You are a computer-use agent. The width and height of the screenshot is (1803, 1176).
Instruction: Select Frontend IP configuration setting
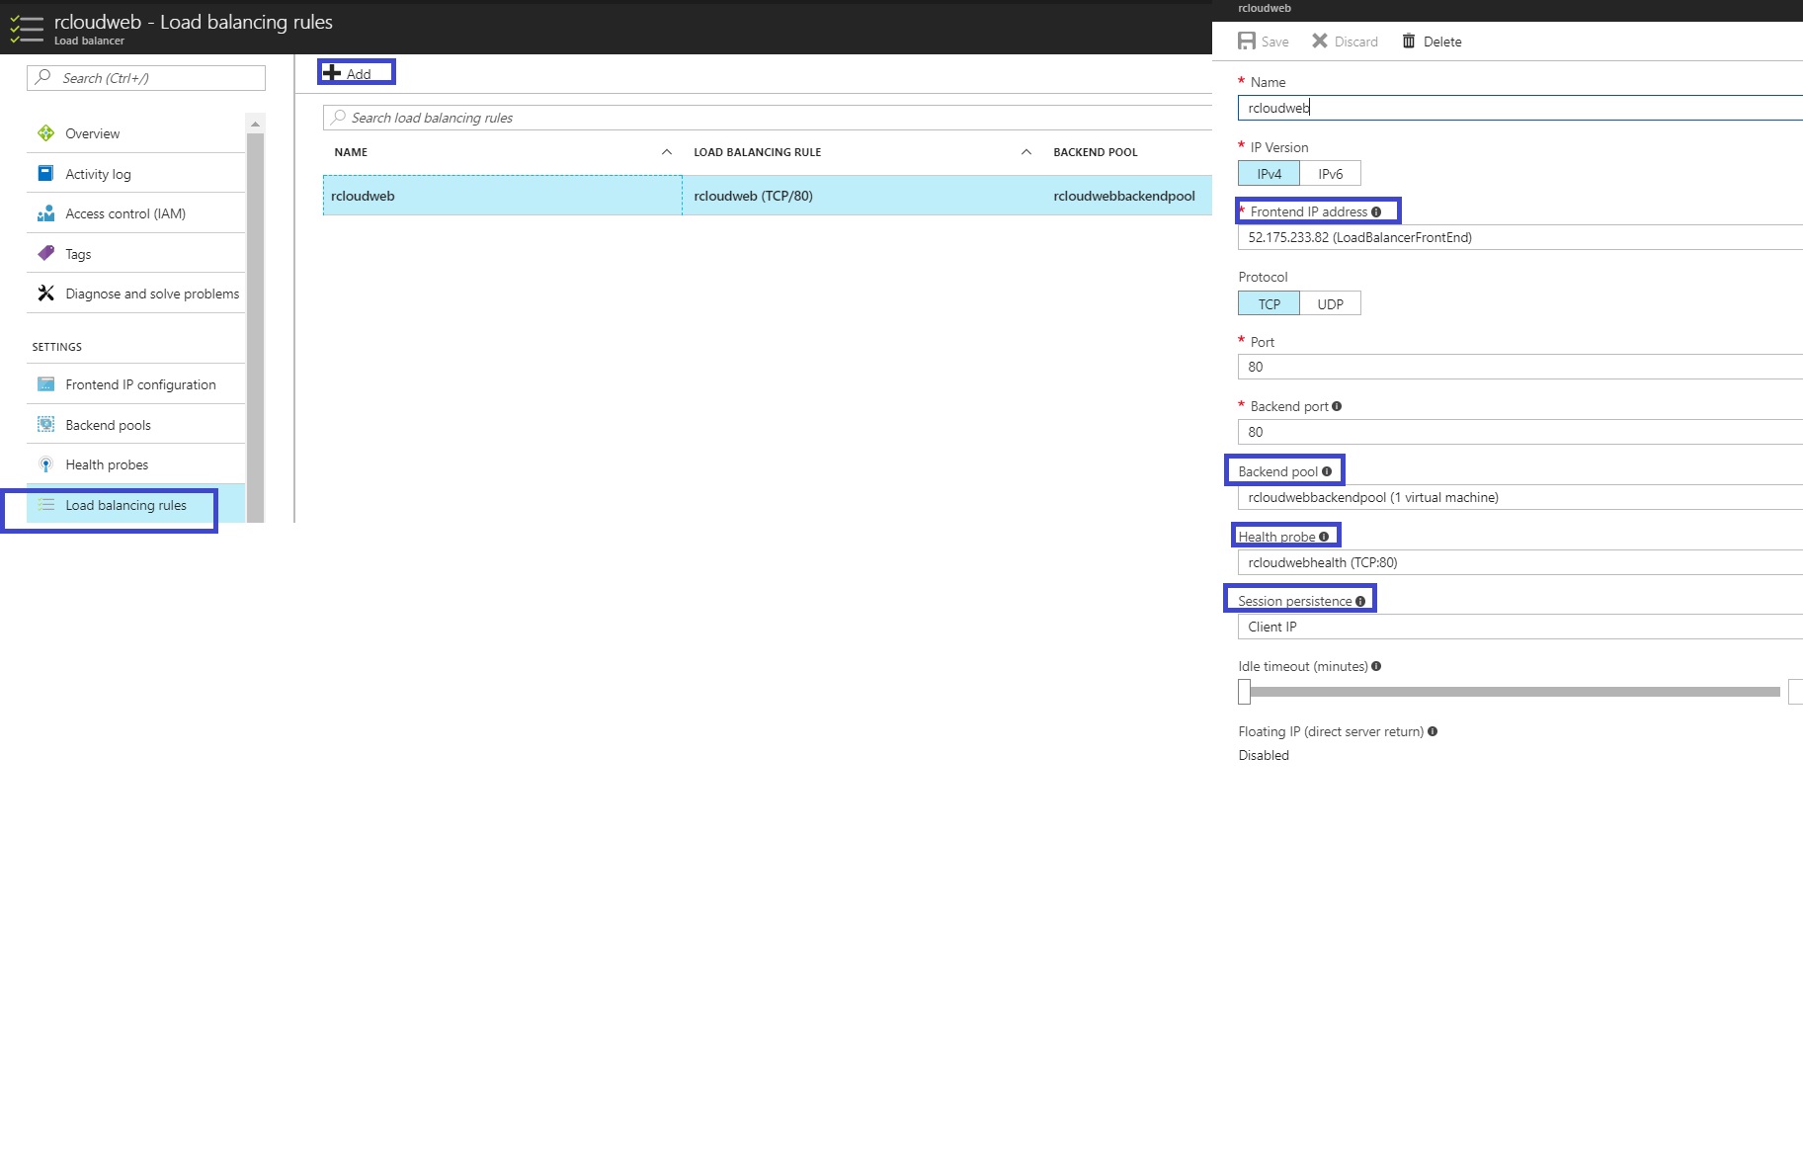tap(140, 384)
